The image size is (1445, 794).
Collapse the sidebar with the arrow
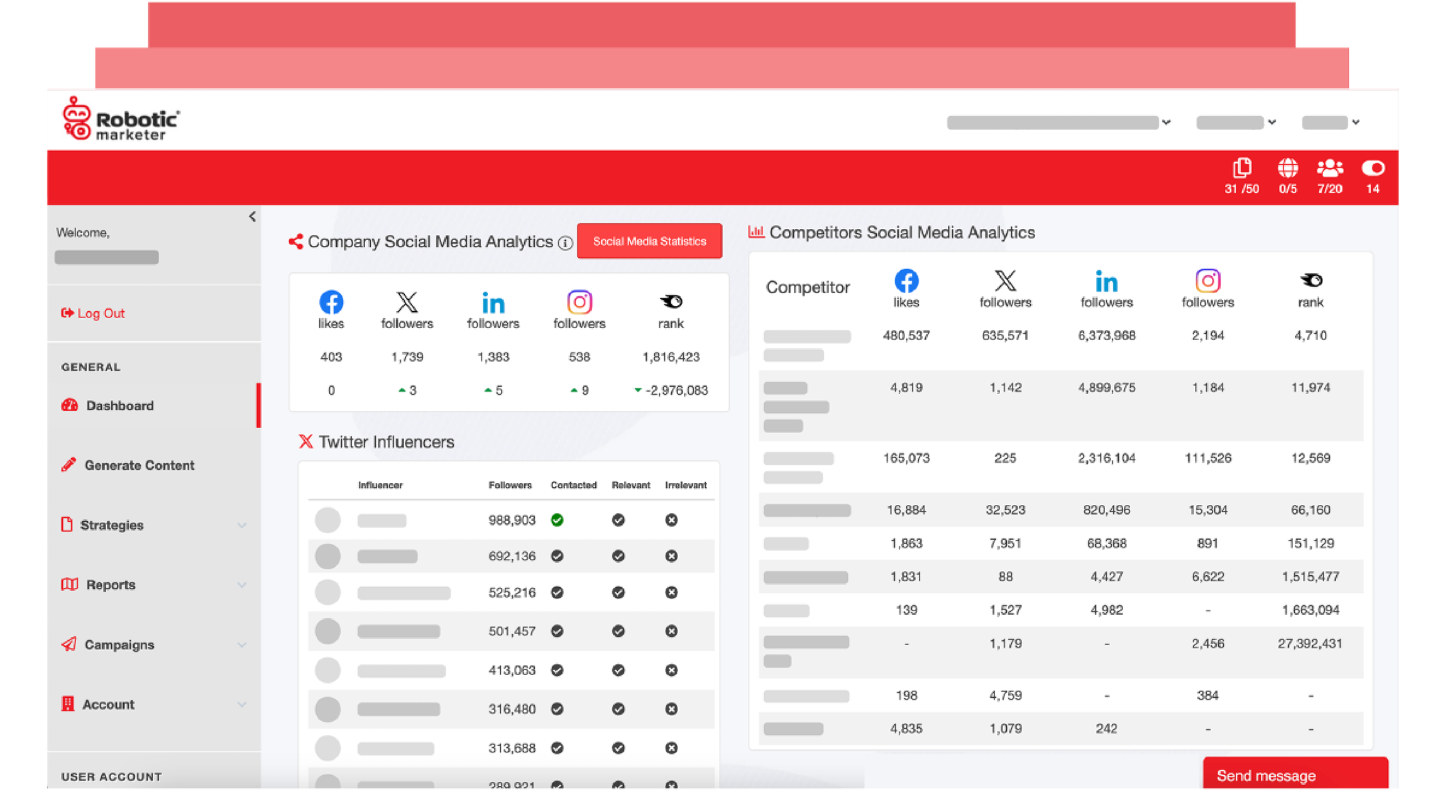(252, 217)
